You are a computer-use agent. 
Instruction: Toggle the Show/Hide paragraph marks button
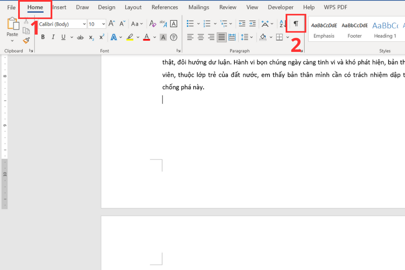(x=296, y=24)
